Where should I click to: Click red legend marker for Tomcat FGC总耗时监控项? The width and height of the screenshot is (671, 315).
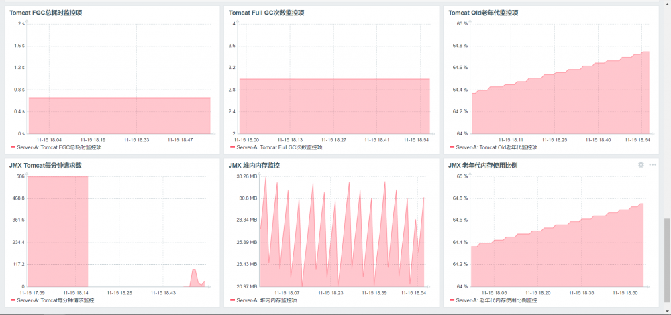point(12,147)
